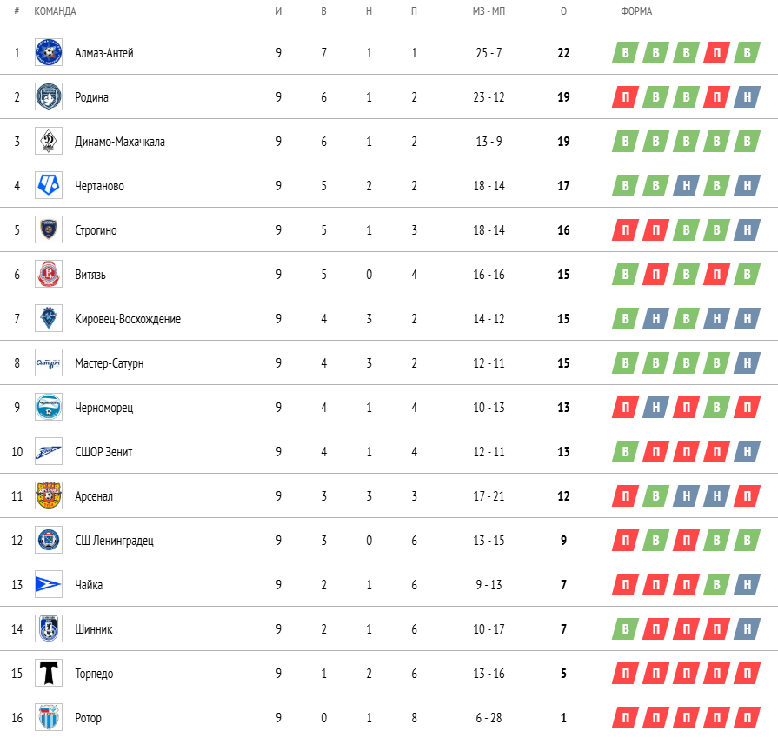This screenshot has width=778, height=738.
Task: Click the Динамо-Махачкала logo
Action: 49,141
